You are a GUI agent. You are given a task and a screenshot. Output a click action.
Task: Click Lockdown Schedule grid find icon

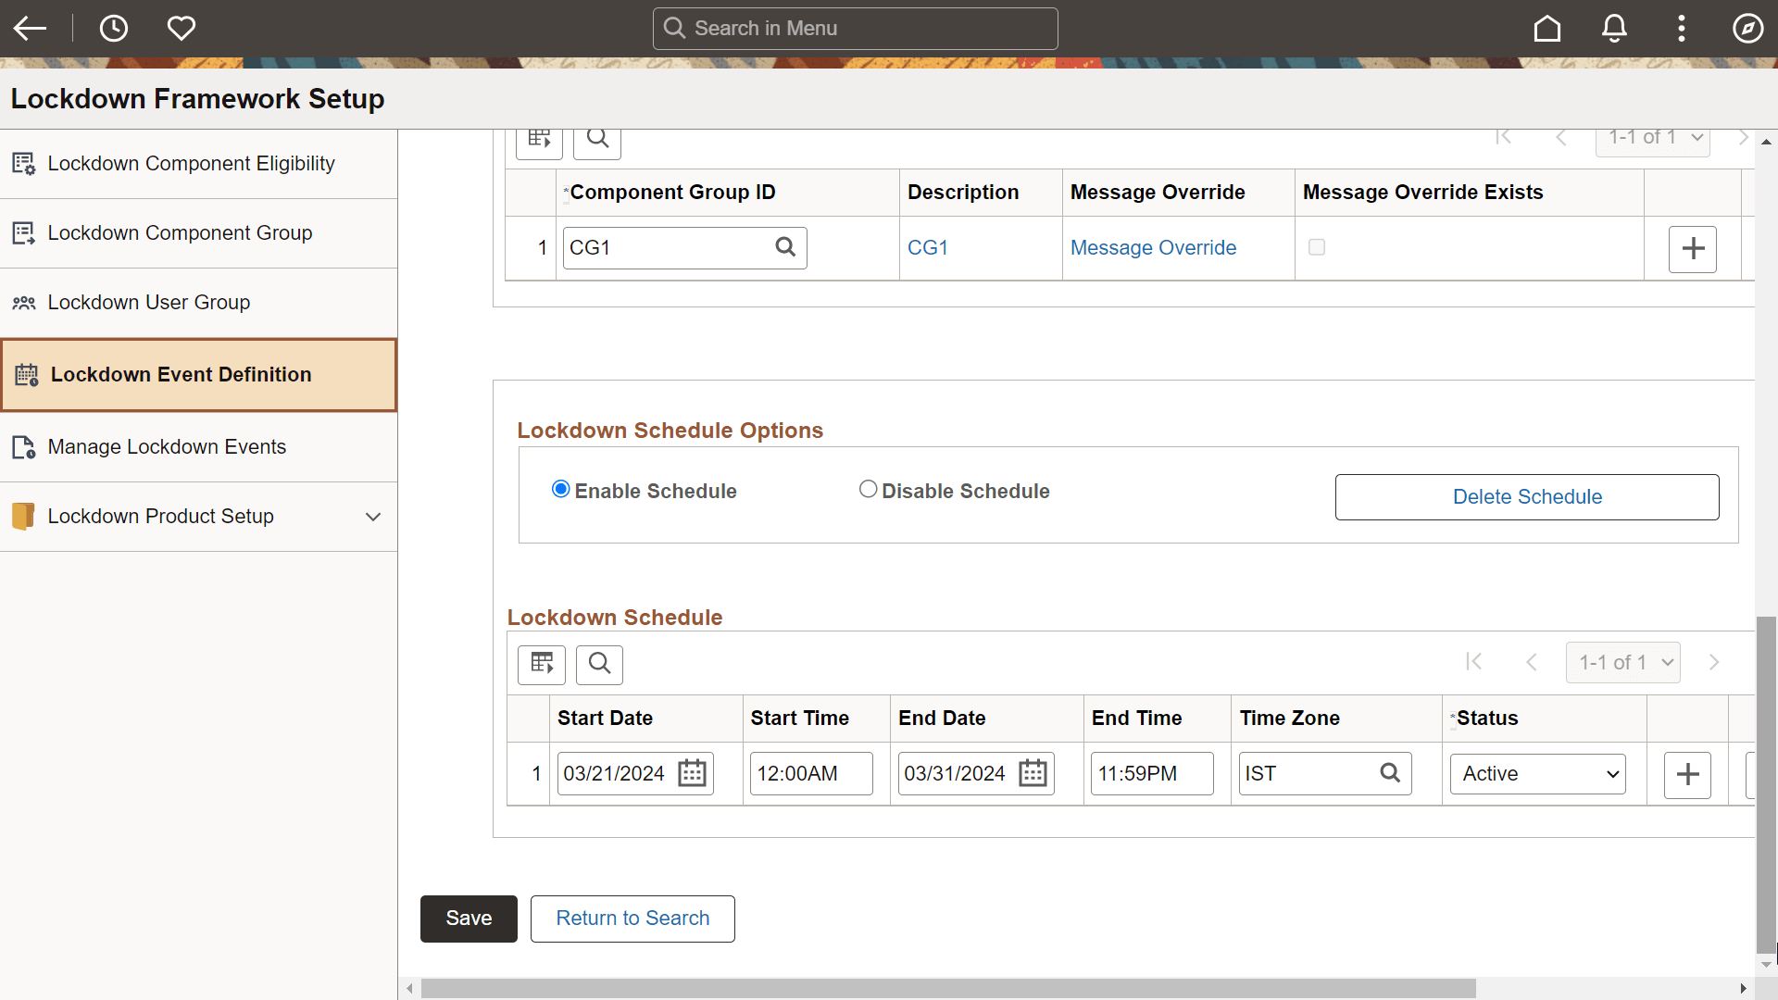point(599,664)
